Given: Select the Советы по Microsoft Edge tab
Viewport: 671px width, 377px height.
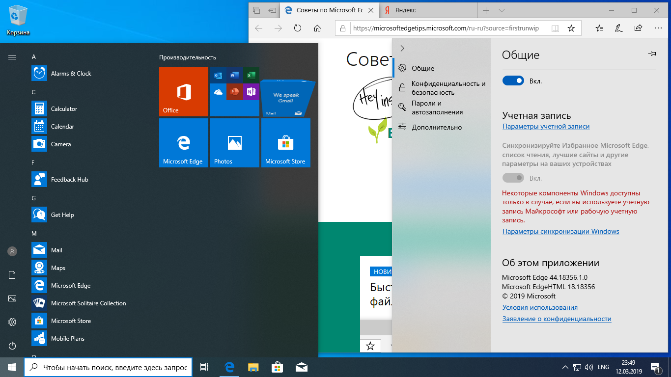Looking at the screenshot, I should [329, 10].
